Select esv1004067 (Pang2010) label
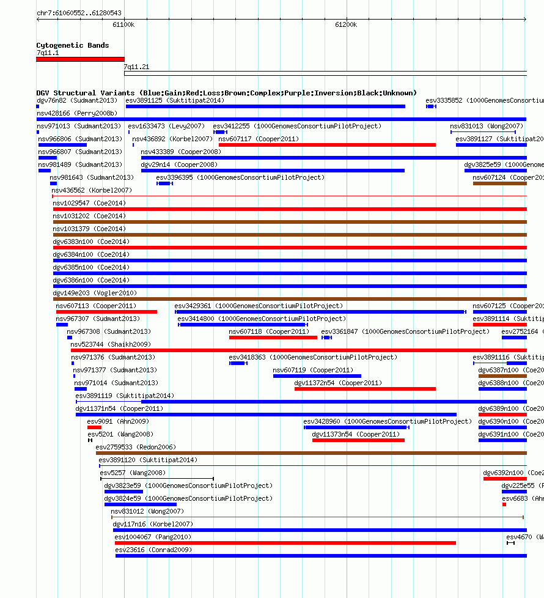The width and height of the screenshot is (544, 598). (153, 537)
